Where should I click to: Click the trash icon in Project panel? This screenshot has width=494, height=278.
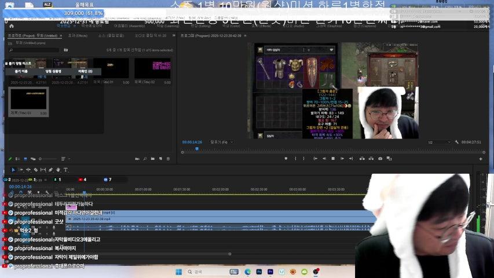[x=168, y=159]
